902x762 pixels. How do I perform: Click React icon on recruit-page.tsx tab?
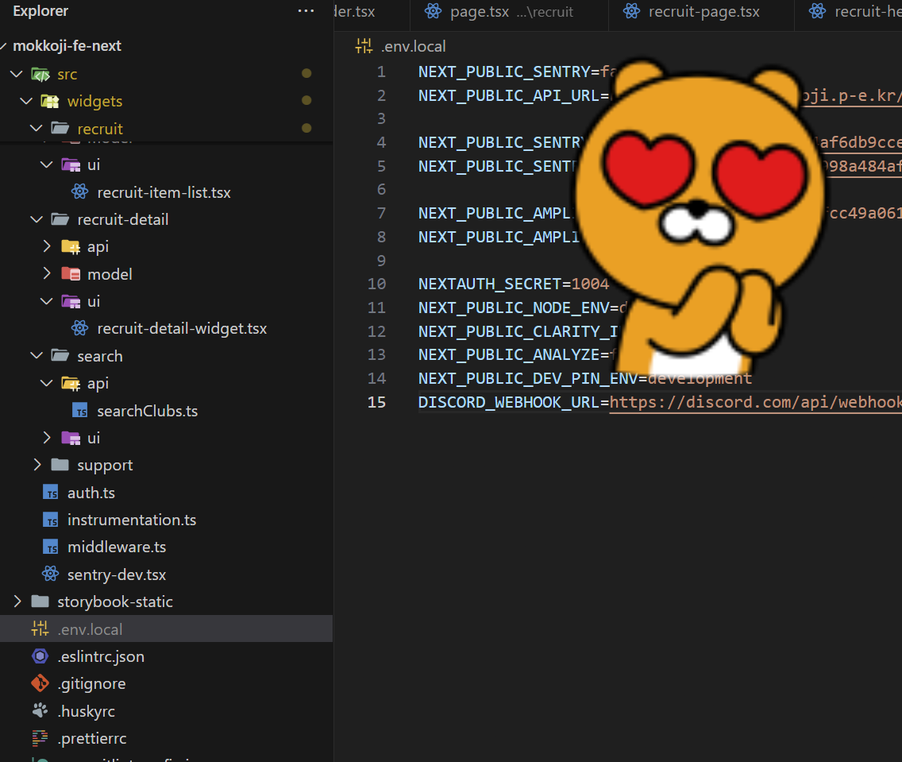[631, 11]
